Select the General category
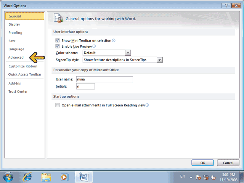 24,16
